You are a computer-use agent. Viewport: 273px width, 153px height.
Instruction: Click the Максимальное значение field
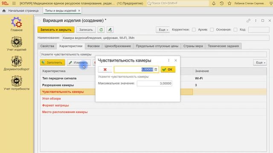click(154, 83)
